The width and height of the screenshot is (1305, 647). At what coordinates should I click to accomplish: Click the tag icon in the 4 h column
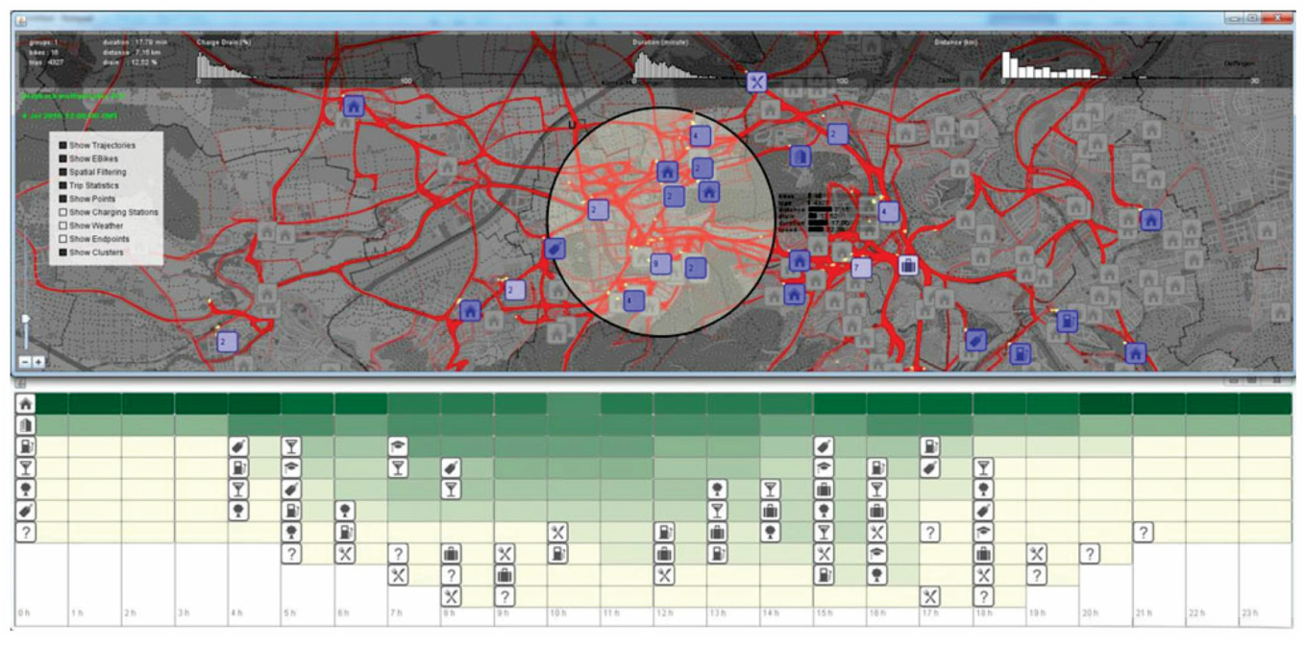(238, 446)
